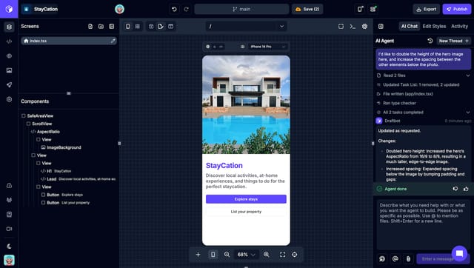Edit index.tsx with pencil icon

(x=113, y=41)
